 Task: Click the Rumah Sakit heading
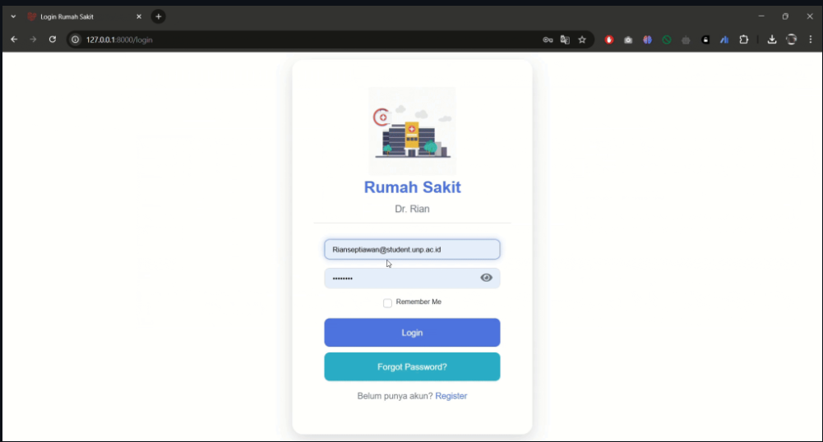click(x=412, y=187)
